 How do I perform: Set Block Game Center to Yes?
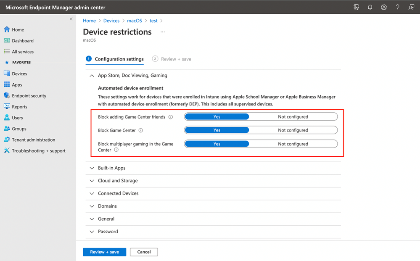[217, 130]
